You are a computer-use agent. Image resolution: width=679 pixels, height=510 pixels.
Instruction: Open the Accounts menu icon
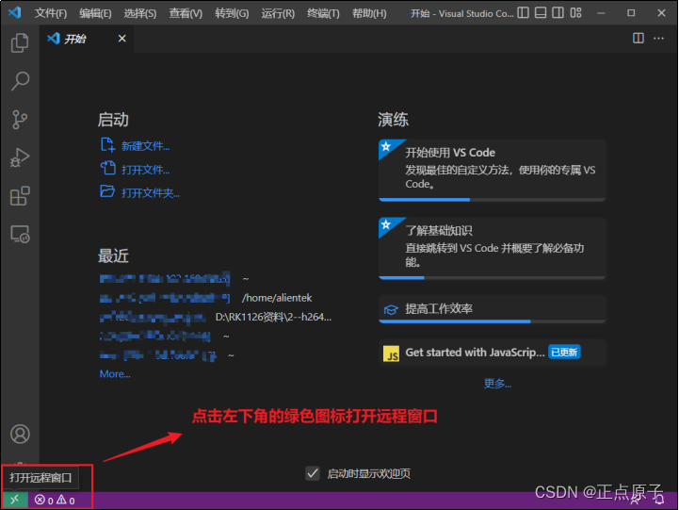[20, 434]
